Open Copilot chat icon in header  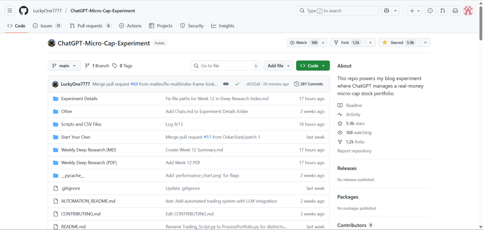(386, 11)
